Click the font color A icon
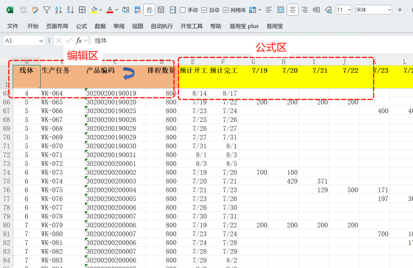The width and height of the screenshot is (413, 268). pyautogui.click(x=110, y=10)
